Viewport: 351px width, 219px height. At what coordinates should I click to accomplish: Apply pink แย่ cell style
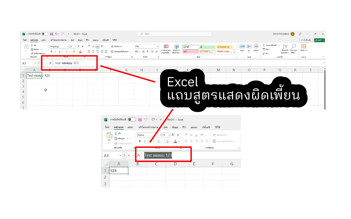(191, 51)
